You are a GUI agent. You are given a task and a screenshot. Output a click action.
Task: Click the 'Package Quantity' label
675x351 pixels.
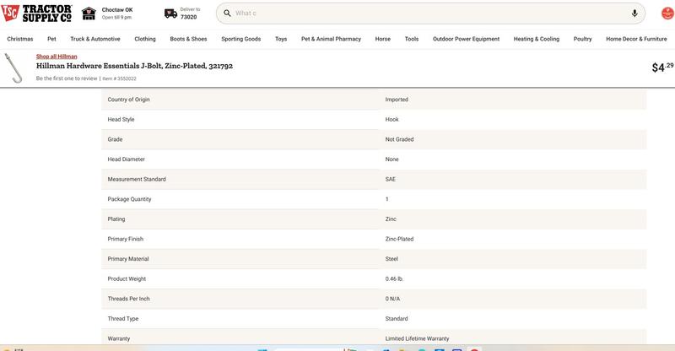click(x=129, y=199)
